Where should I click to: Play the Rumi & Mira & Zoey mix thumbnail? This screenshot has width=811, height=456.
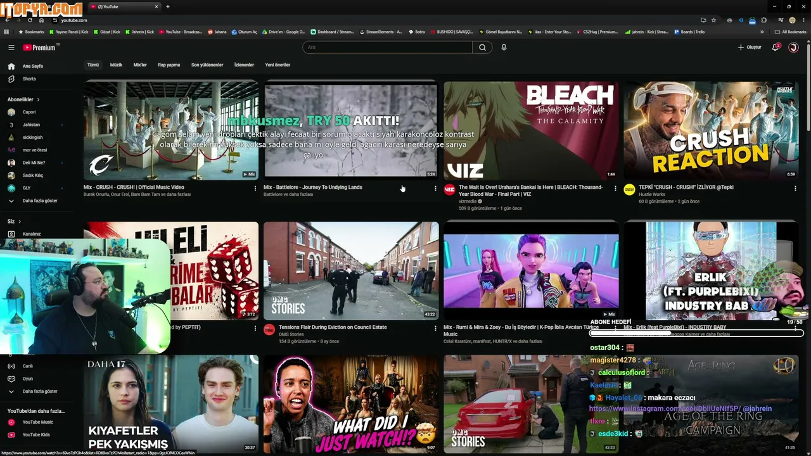pos(531,270)
